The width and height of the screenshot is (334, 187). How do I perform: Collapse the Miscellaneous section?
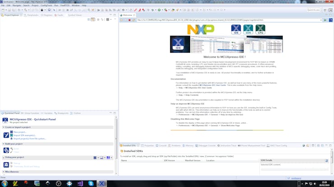point(4,172)
